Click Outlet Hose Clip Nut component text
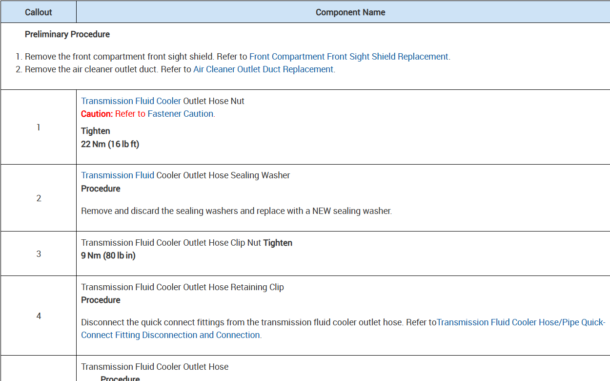Viewport: 610px width, 381px height. pos(172,243)
